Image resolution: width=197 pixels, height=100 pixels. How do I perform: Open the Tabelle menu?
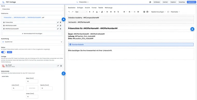pos(101,8)
